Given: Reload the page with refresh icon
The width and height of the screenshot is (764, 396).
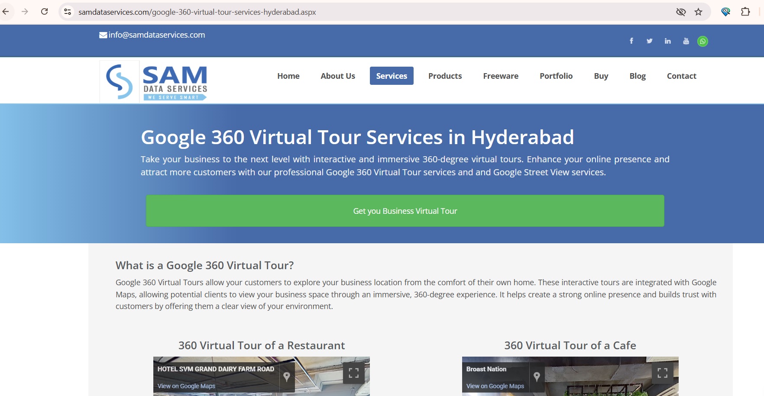Looking at the screenshot, I should [x=44, y=12].
